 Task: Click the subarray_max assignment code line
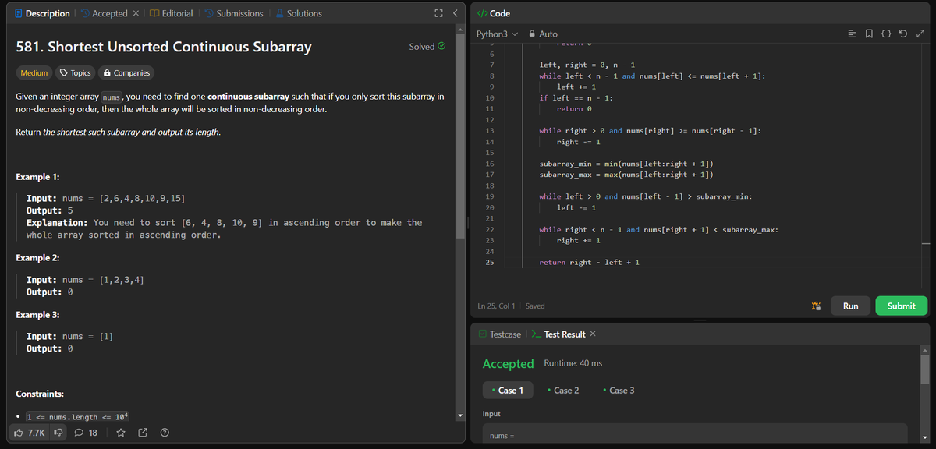(x=626, y=175)
